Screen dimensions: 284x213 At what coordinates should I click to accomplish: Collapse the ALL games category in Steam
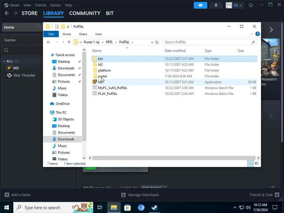pos(4,61)
